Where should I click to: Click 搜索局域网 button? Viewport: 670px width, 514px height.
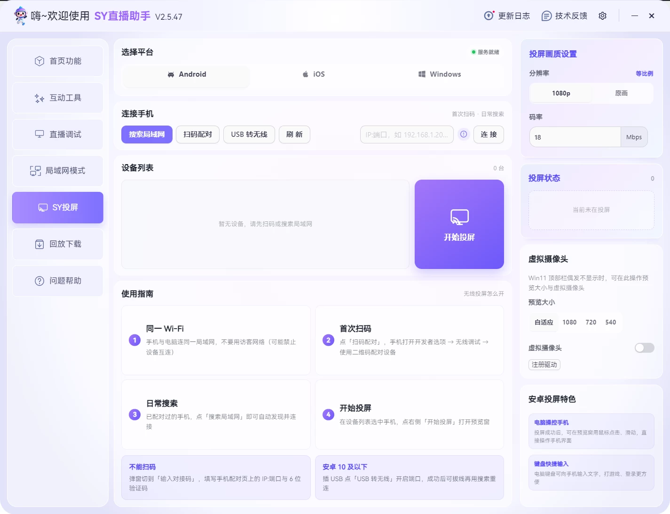click(x=147, y=134)
